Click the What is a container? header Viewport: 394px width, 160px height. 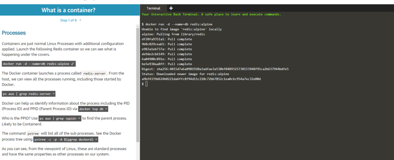tap(68, 10)
